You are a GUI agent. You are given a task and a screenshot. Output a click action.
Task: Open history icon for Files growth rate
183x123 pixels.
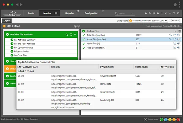pos(178,48)
